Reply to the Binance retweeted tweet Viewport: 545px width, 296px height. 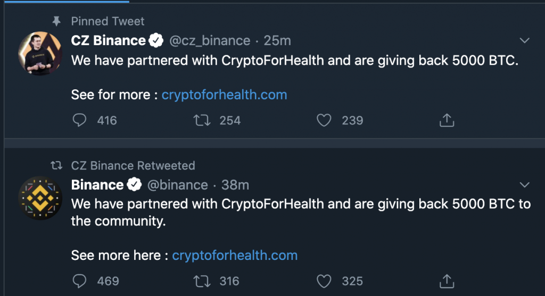[x=79, y=281]
